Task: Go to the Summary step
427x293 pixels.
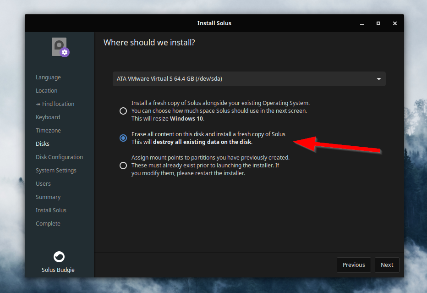Action: (x=48, y=197)
